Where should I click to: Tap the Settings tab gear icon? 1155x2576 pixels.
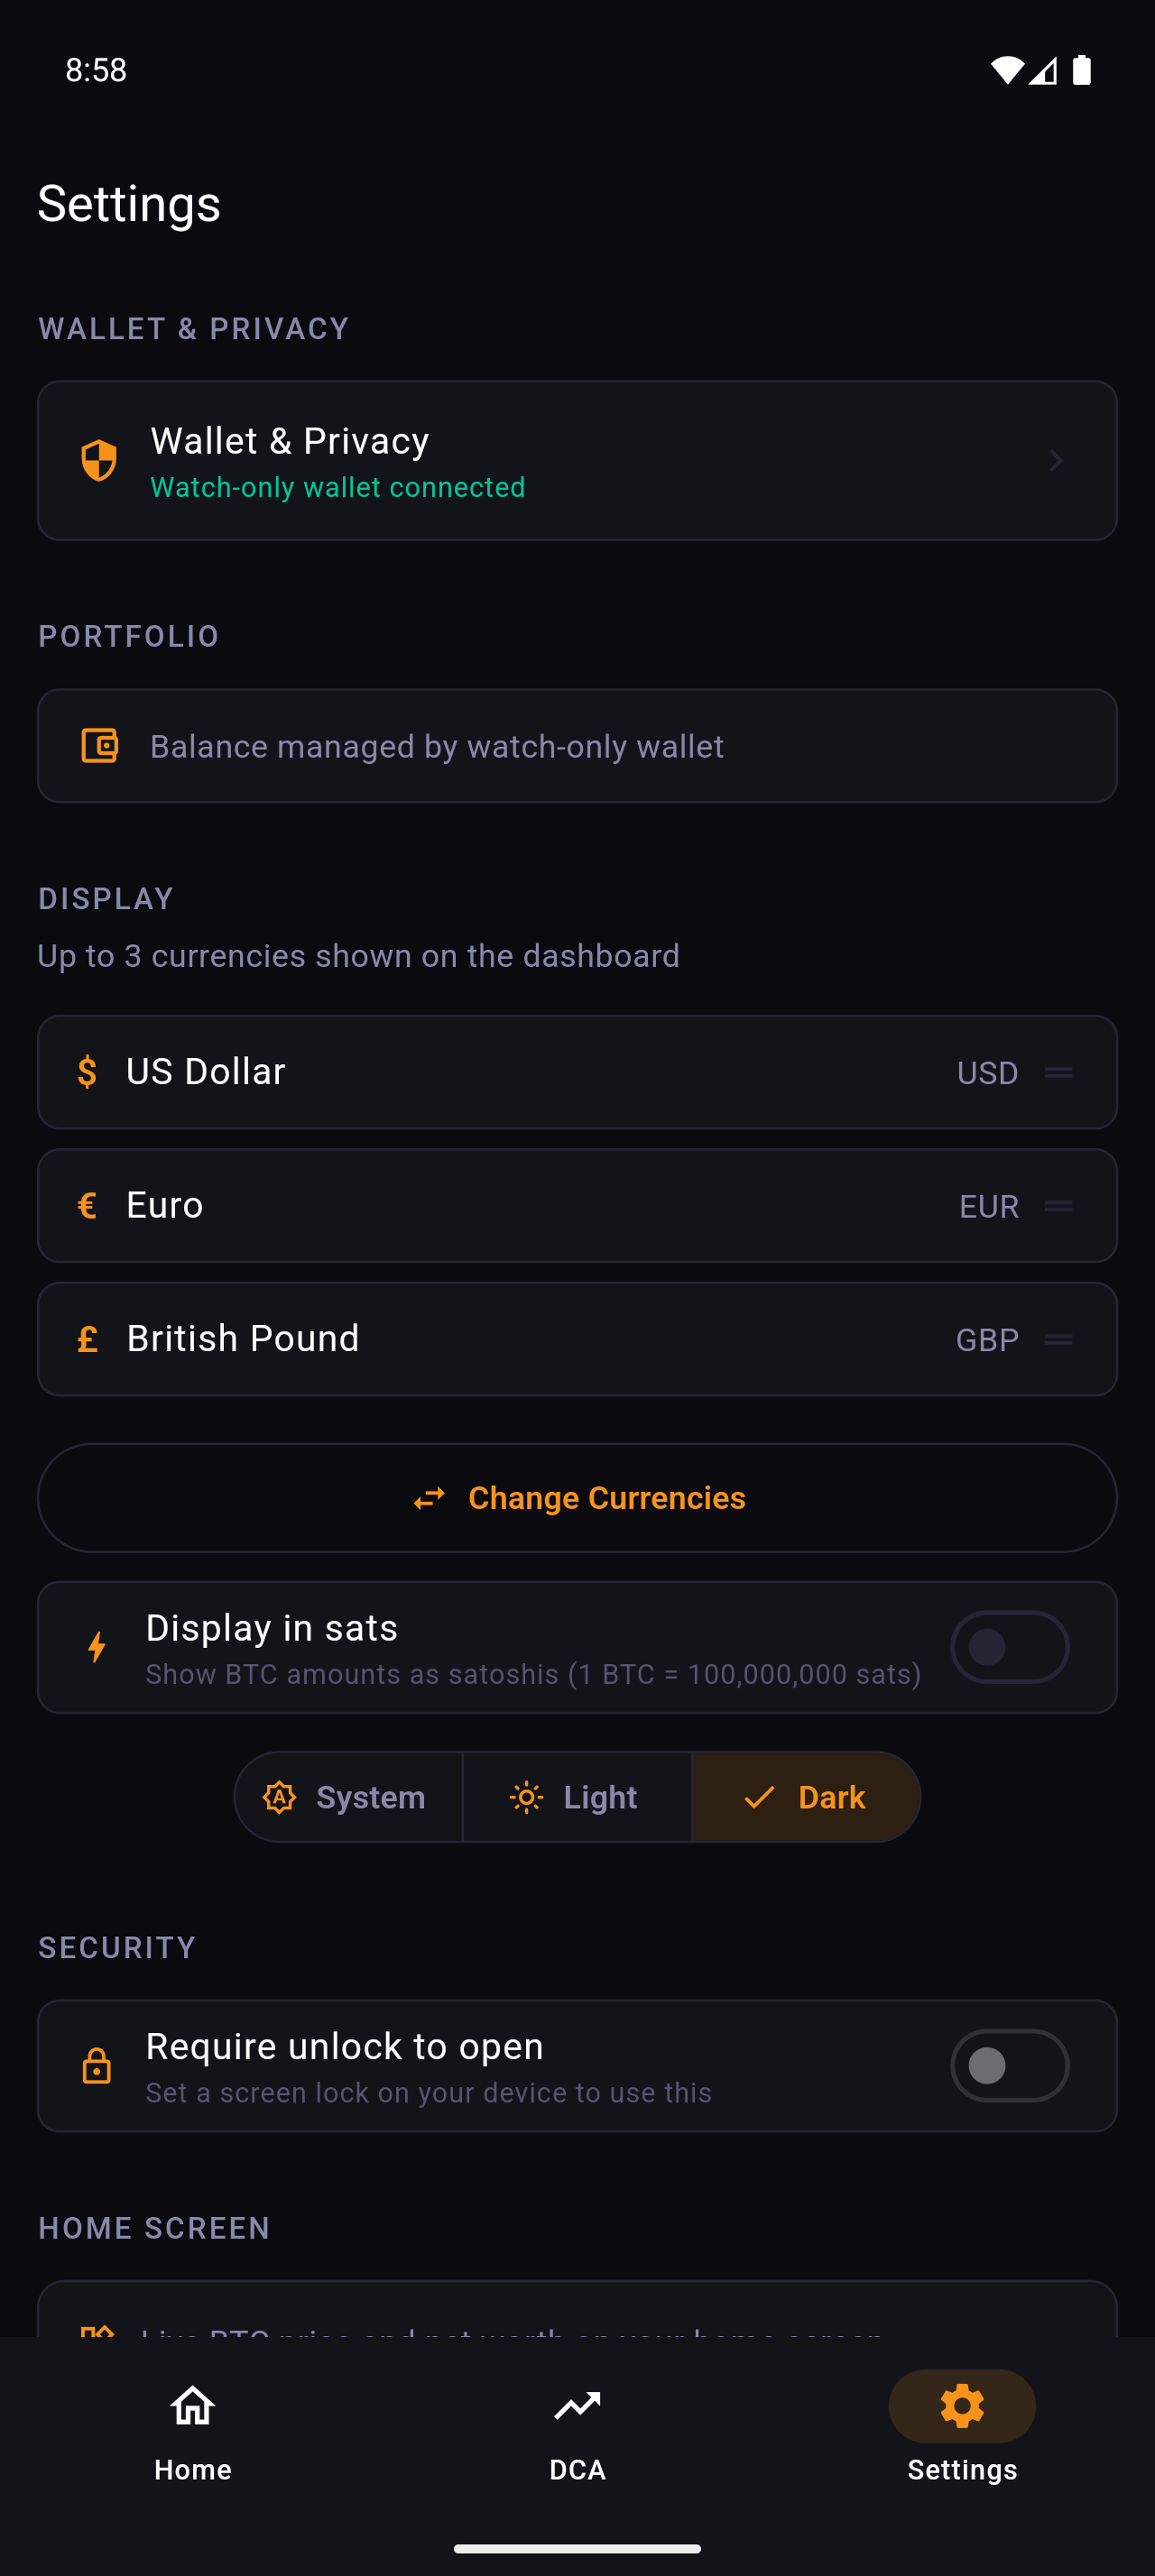962,2406
